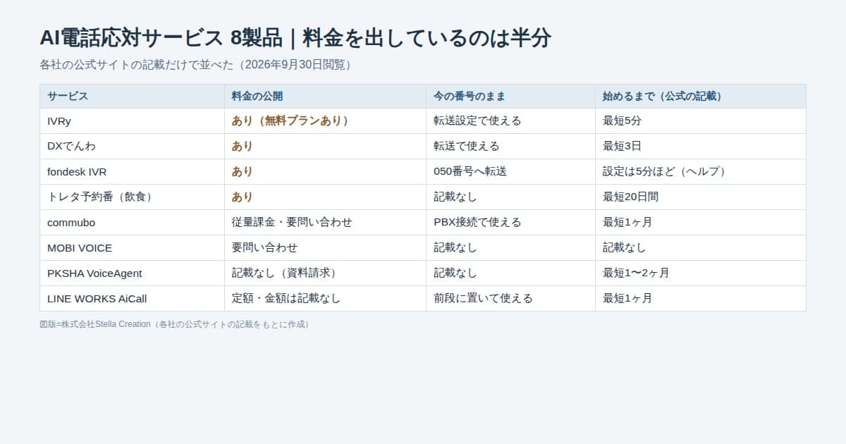Click the サービス column header

[132, 96]
